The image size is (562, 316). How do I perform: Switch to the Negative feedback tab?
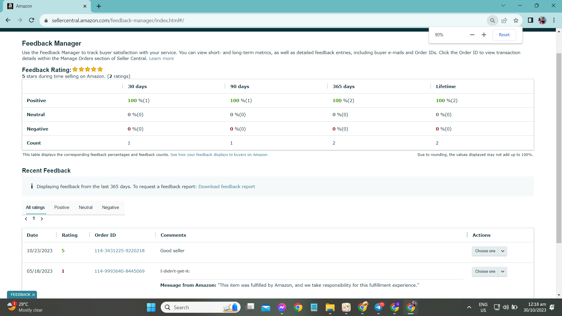coord(111,207)
